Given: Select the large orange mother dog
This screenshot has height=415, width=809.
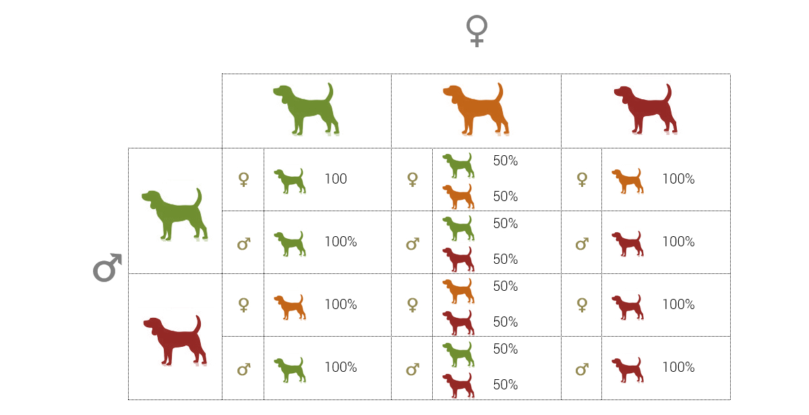Looking at the screenshot, I should click(x=476, y=109).
